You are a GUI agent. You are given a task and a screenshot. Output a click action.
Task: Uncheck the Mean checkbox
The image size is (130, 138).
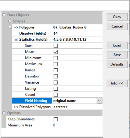pos(56,52)
